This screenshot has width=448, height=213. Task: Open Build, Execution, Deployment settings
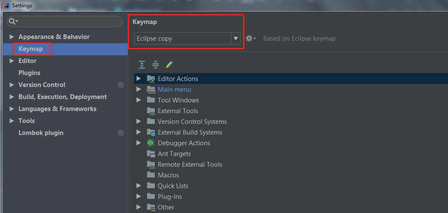click(62, 97)
